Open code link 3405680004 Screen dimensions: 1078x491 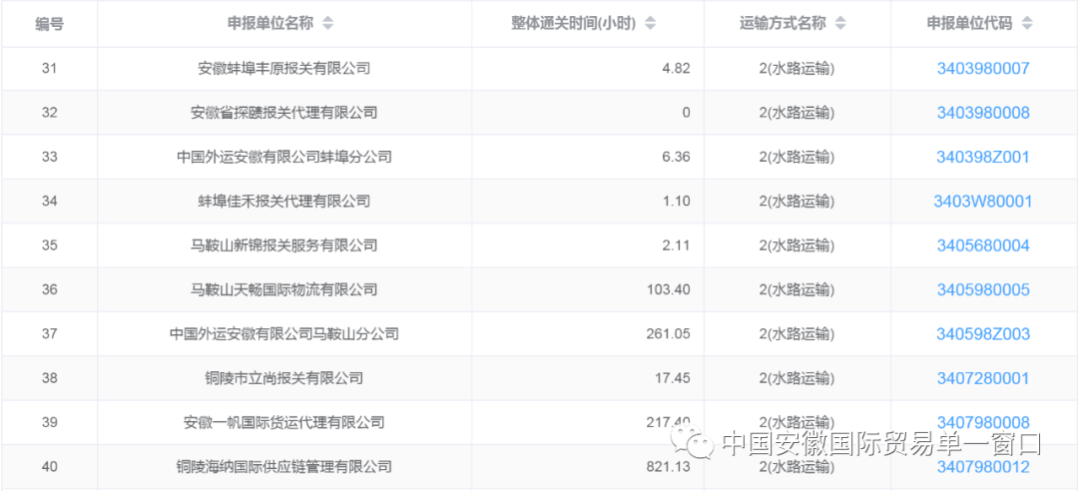coord(983,245)
